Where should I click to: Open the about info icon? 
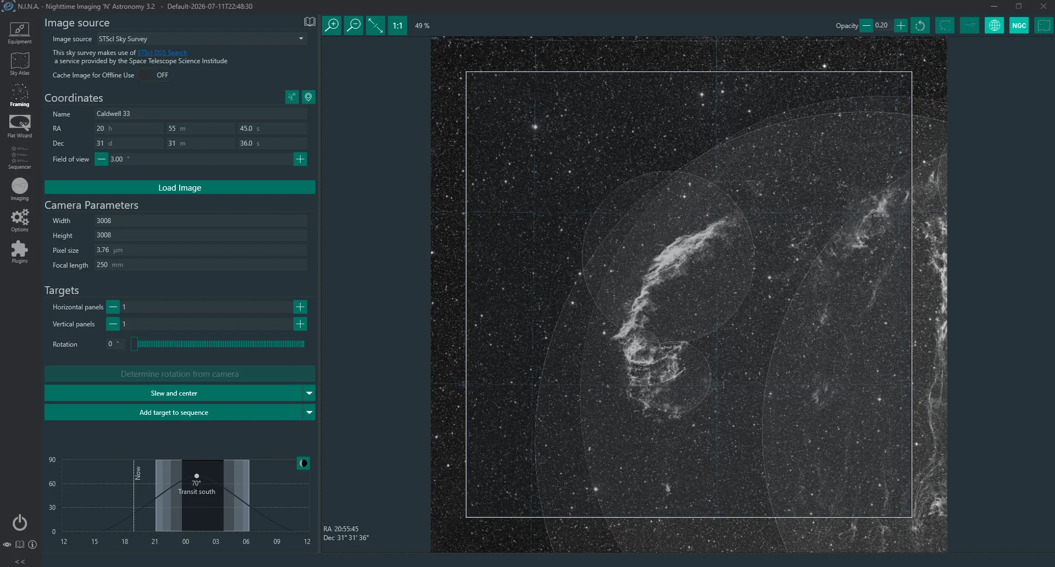[x=32, y=544]
